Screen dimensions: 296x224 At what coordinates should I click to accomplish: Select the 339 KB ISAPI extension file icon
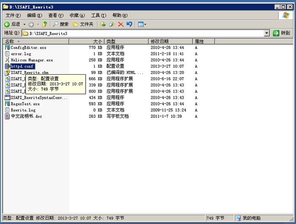tap(7, 85)
